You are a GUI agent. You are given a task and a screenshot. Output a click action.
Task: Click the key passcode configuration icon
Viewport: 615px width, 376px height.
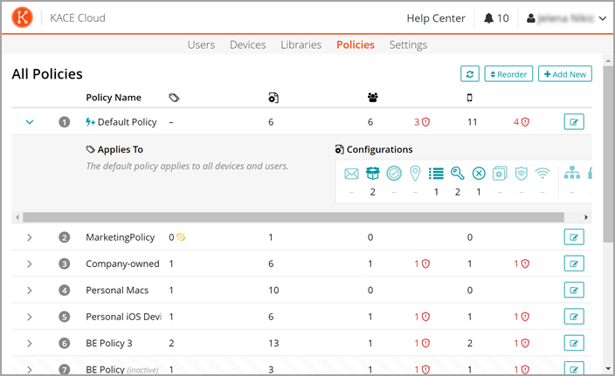click(457, 173)
